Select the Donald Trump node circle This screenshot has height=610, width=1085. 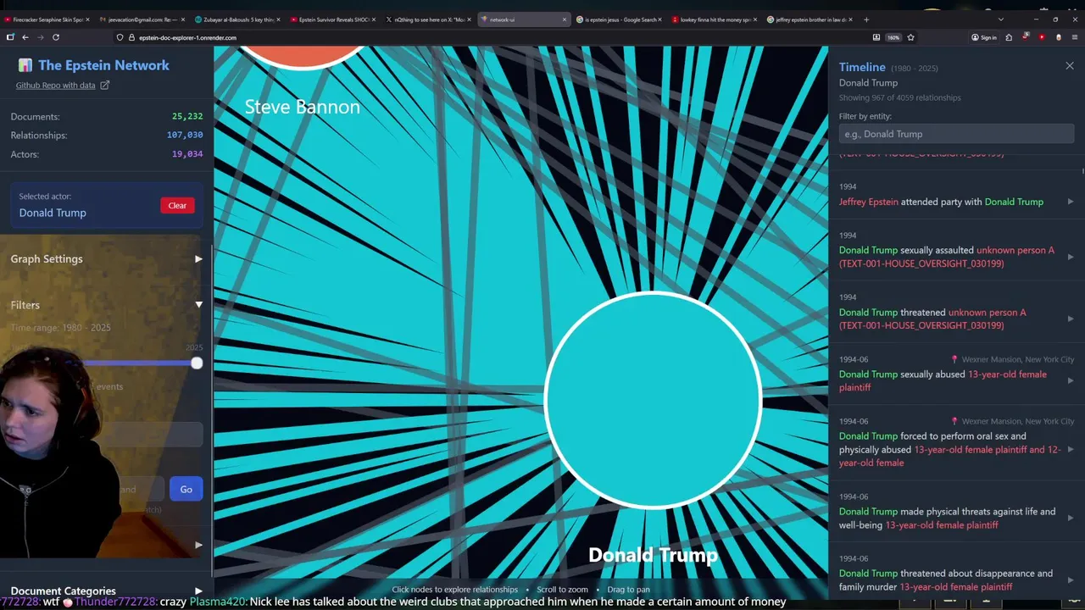coord(653,400)
